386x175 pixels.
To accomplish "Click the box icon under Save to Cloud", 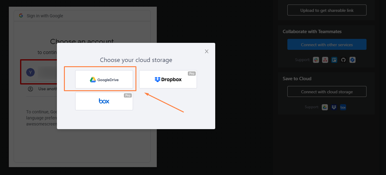I will (343, 107).
